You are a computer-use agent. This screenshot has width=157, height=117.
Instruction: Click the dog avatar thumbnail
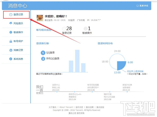click(40, 18)
